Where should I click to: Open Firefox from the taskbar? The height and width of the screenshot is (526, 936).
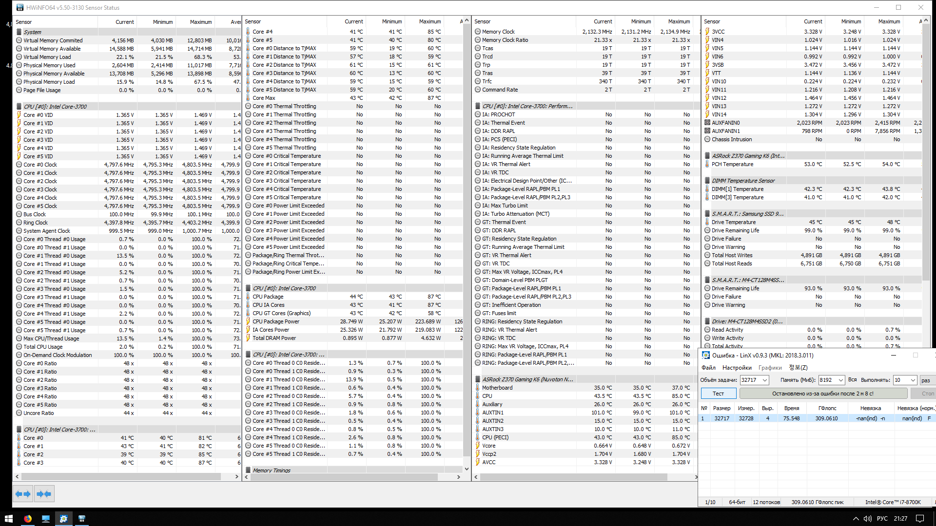(28, 519)
